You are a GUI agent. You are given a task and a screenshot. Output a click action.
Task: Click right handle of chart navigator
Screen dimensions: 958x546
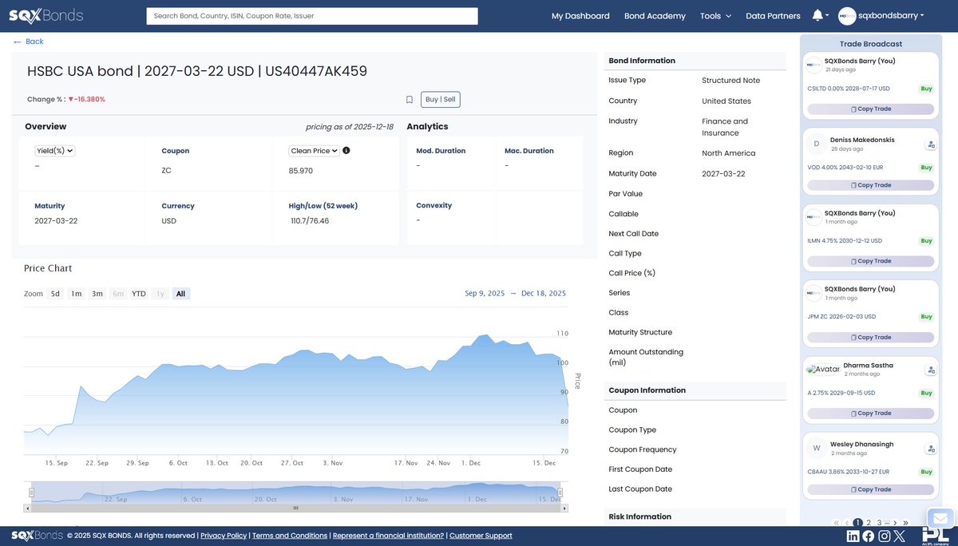[560, 493]
